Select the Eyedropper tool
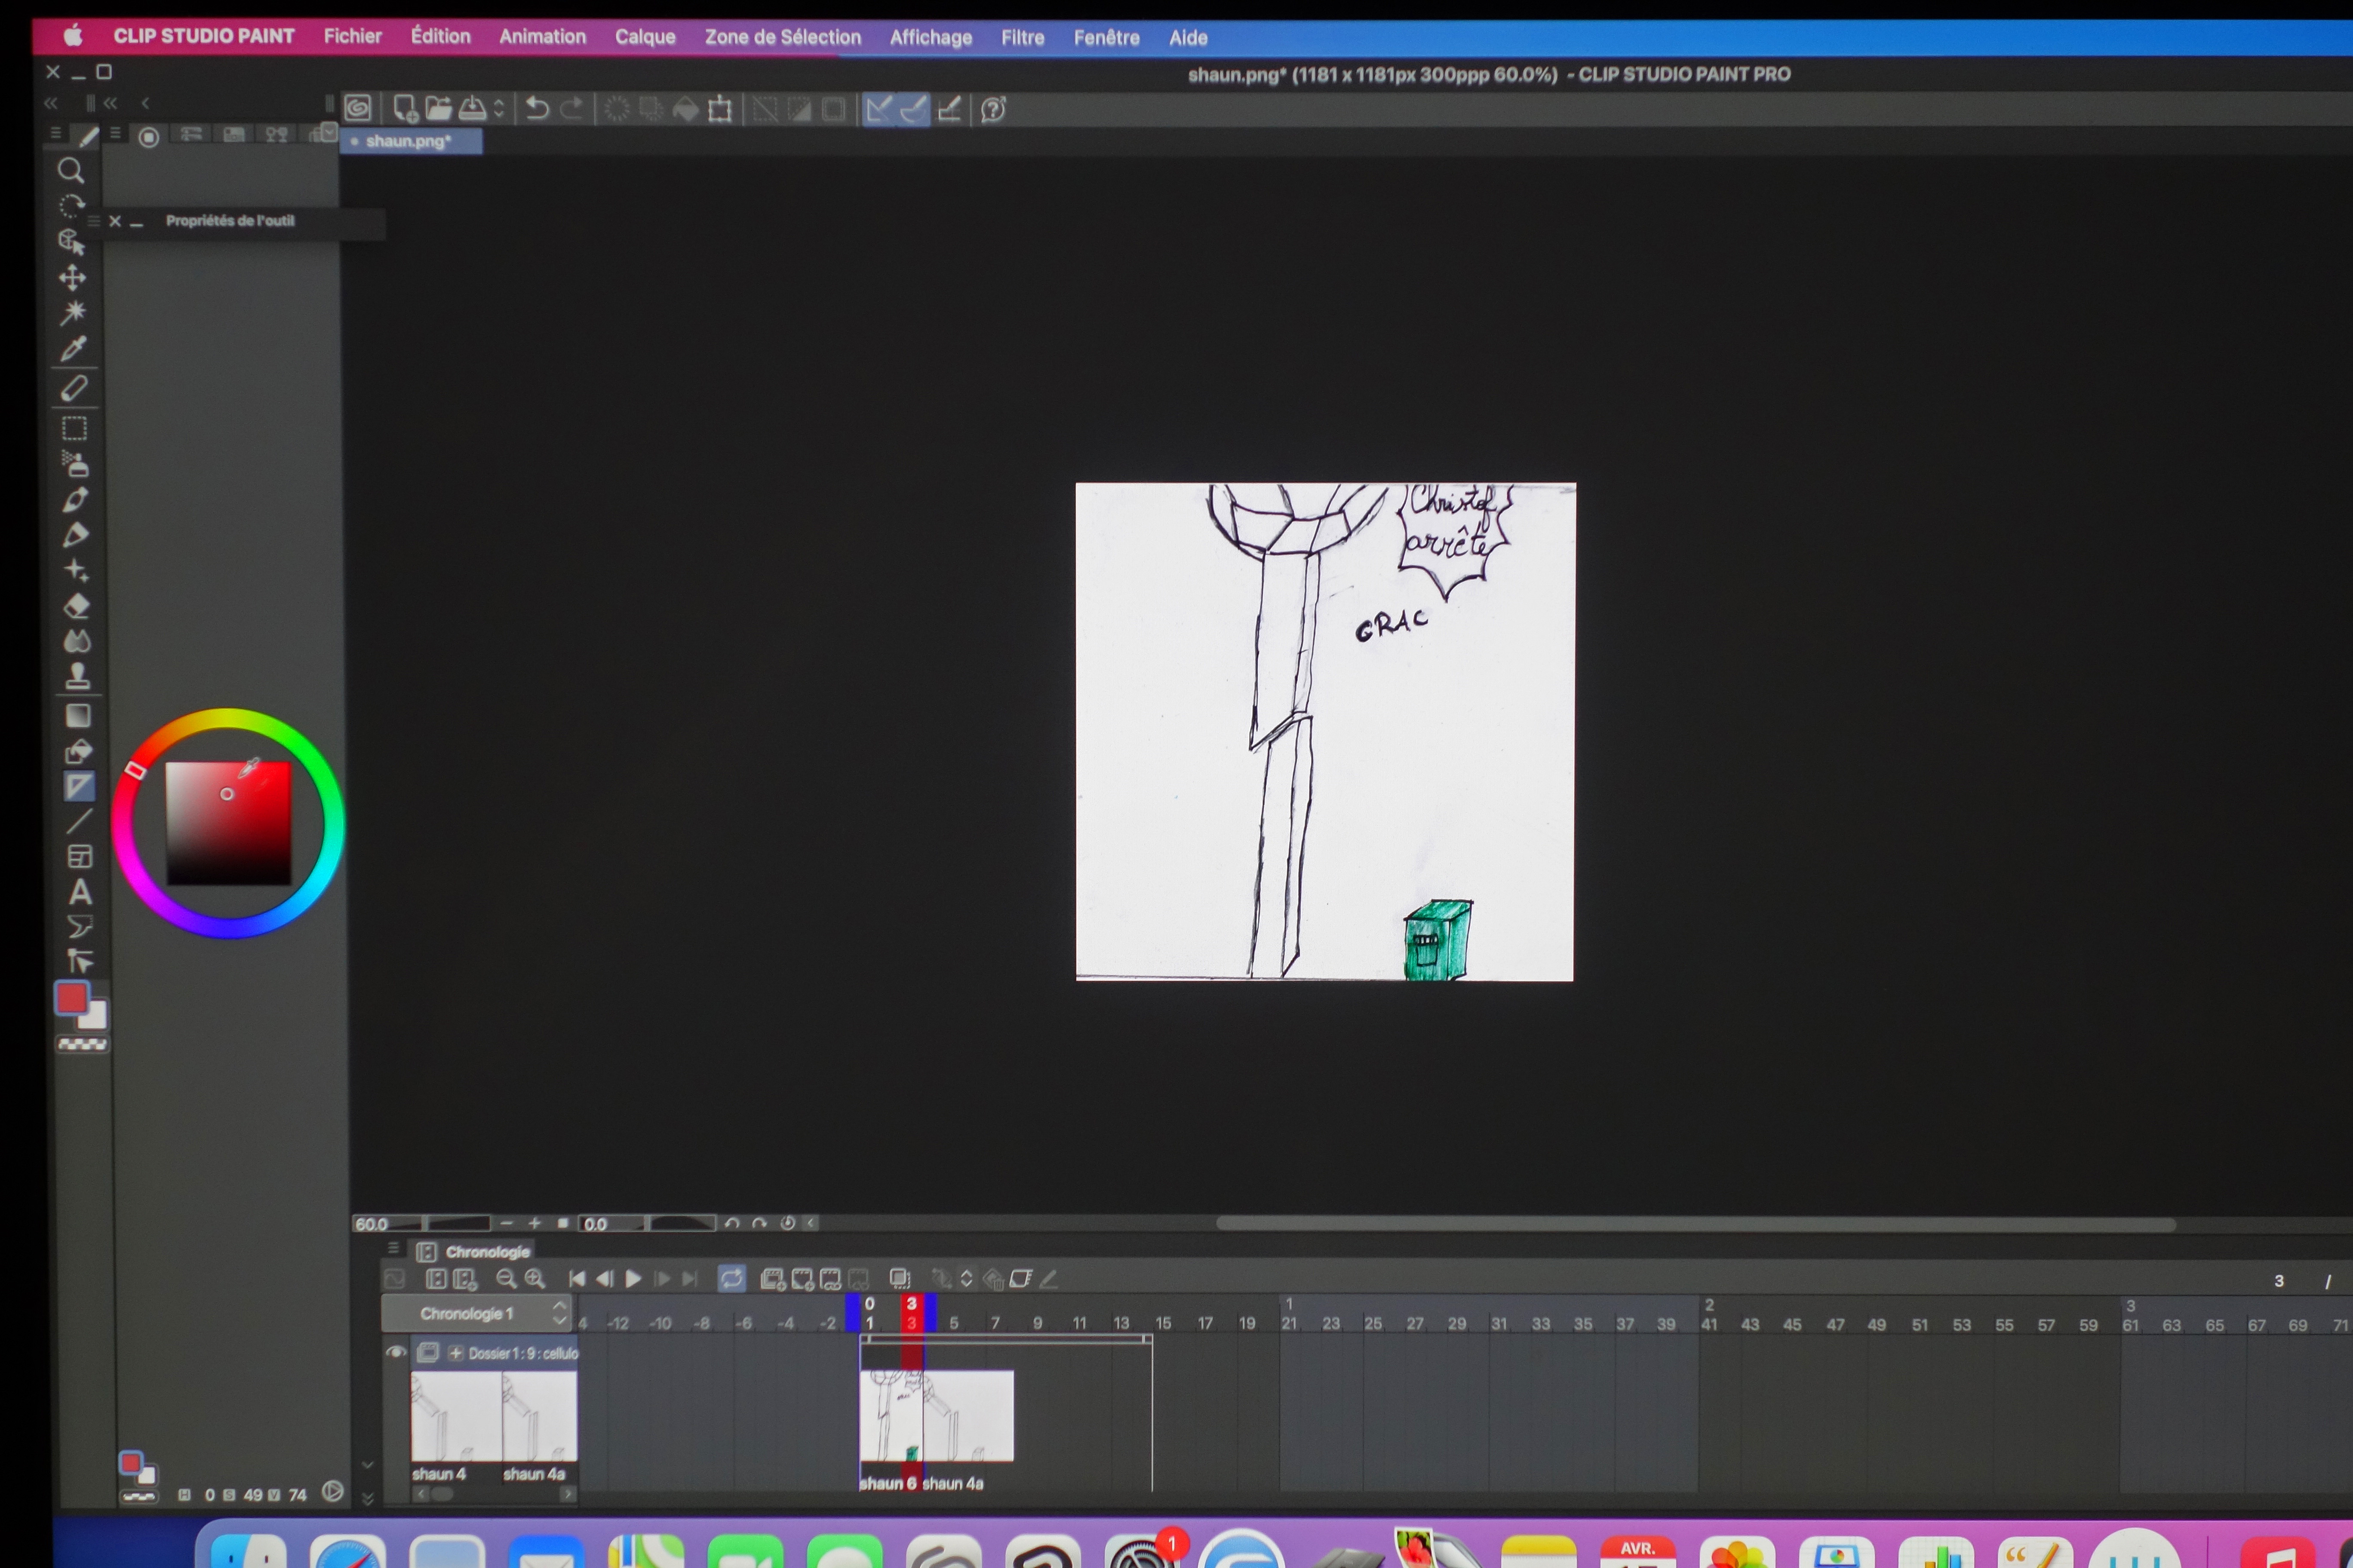 pyautogui.click(x=73, y=349)
